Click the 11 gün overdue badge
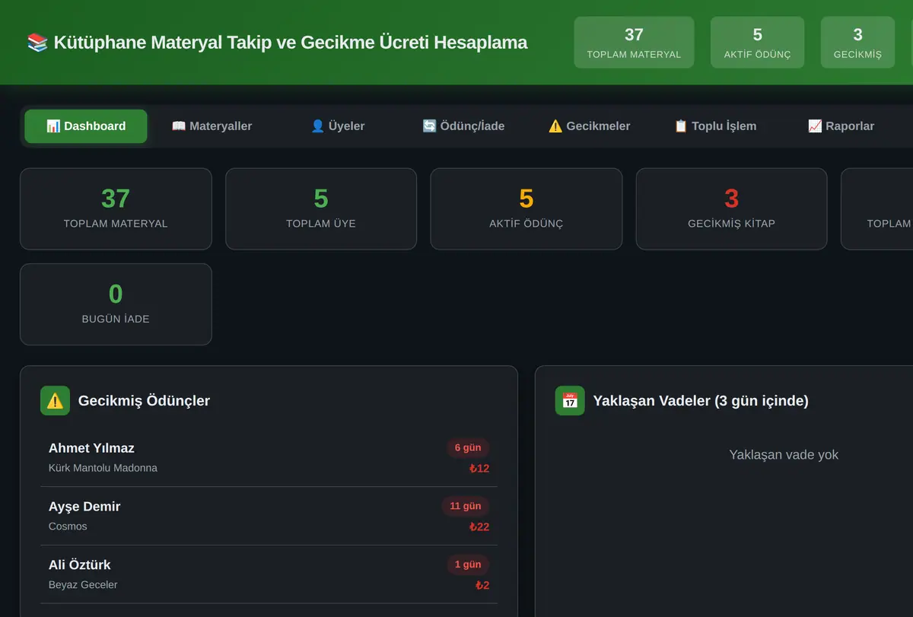 466,506
